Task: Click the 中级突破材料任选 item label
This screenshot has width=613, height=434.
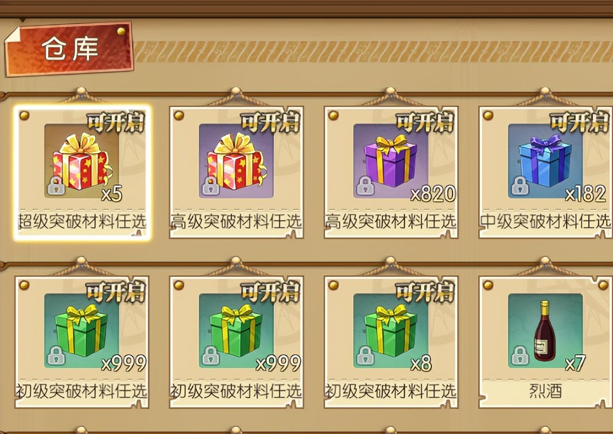Action: 545,222
